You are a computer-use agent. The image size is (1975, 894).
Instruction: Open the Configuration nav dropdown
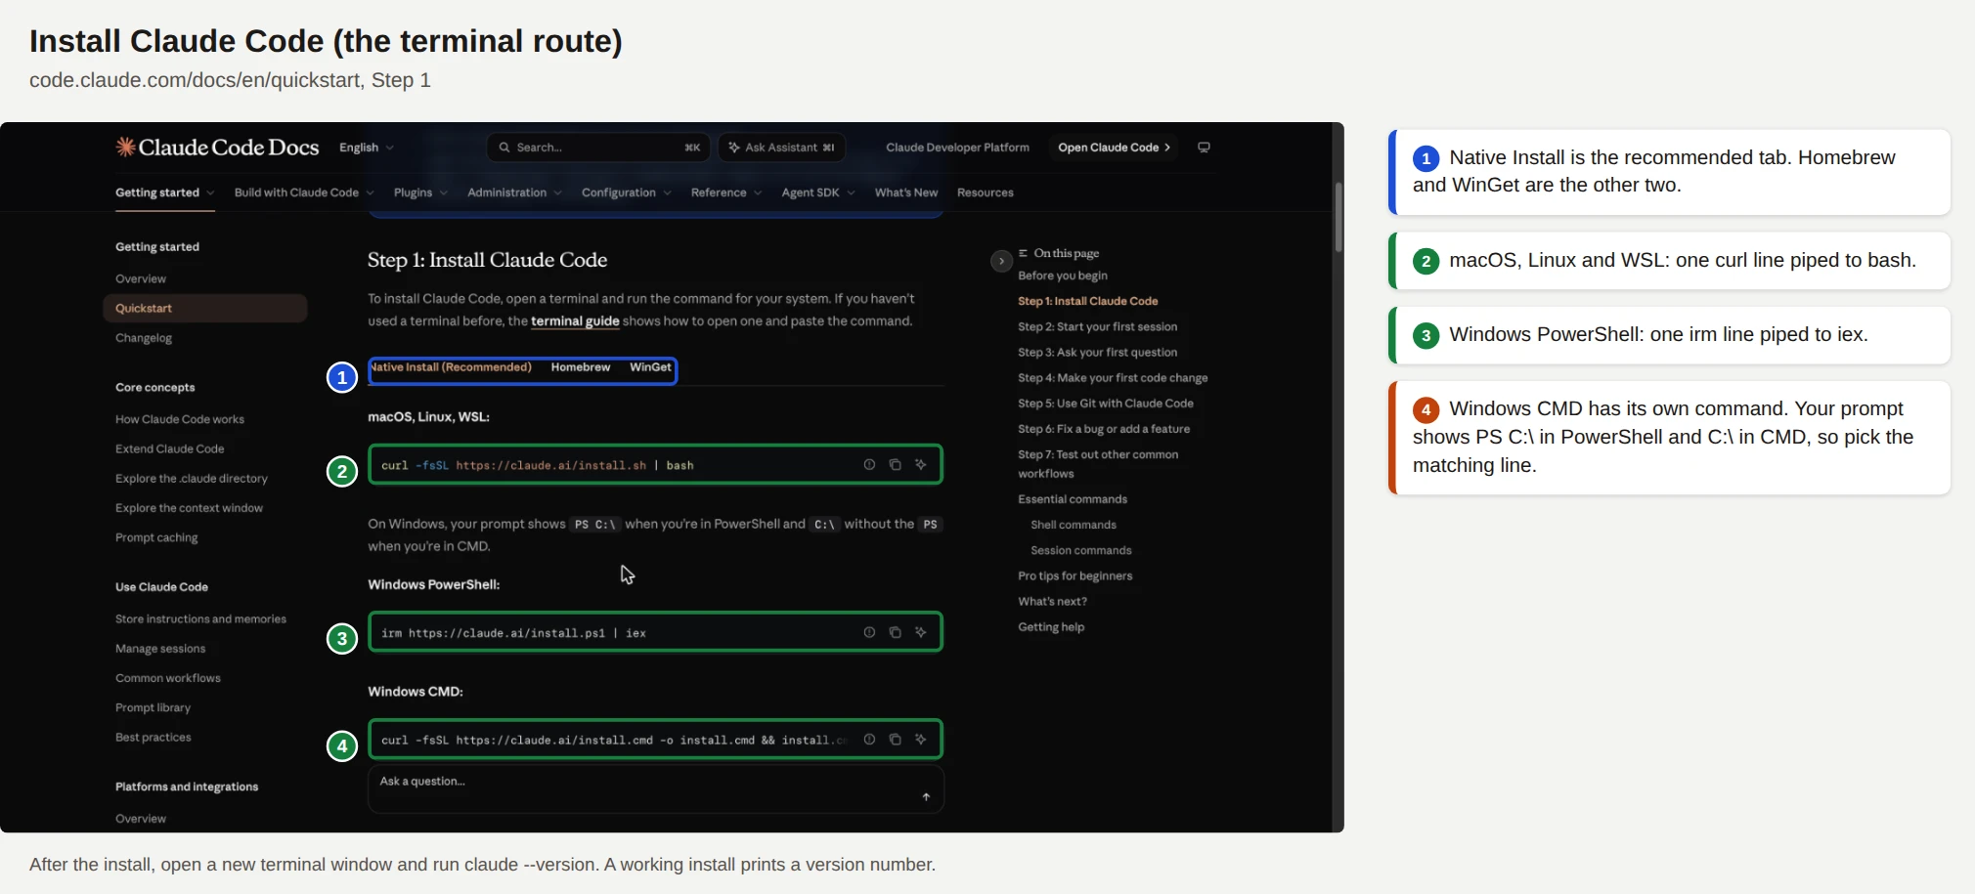tap(627, 192)
